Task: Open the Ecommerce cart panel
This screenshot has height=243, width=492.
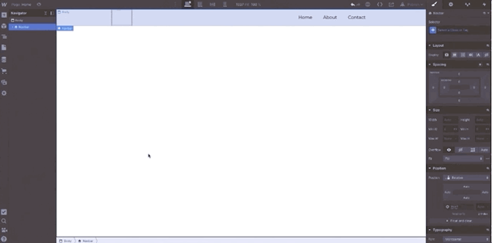Action: point(4,71)
